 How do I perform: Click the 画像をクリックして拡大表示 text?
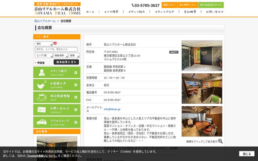pos(202,141)
